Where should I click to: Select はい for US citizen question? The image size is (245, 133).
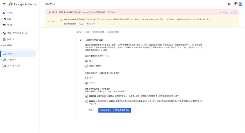click(87, 78)
